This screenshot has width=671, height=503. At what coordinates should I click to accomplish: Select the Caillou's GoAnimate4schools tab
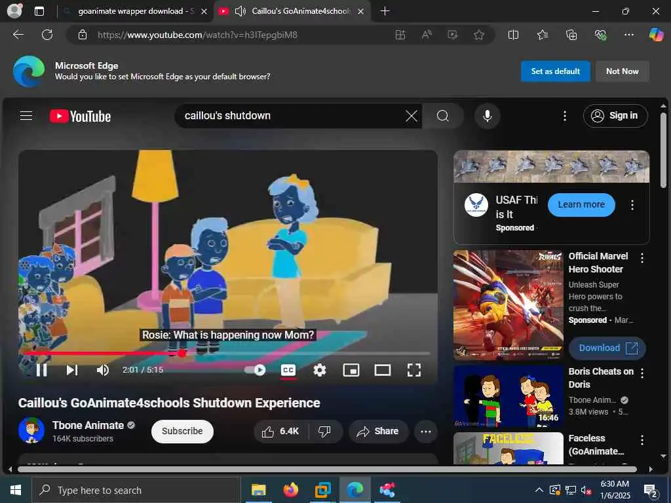pyautogui.click(x=301, y=11)
